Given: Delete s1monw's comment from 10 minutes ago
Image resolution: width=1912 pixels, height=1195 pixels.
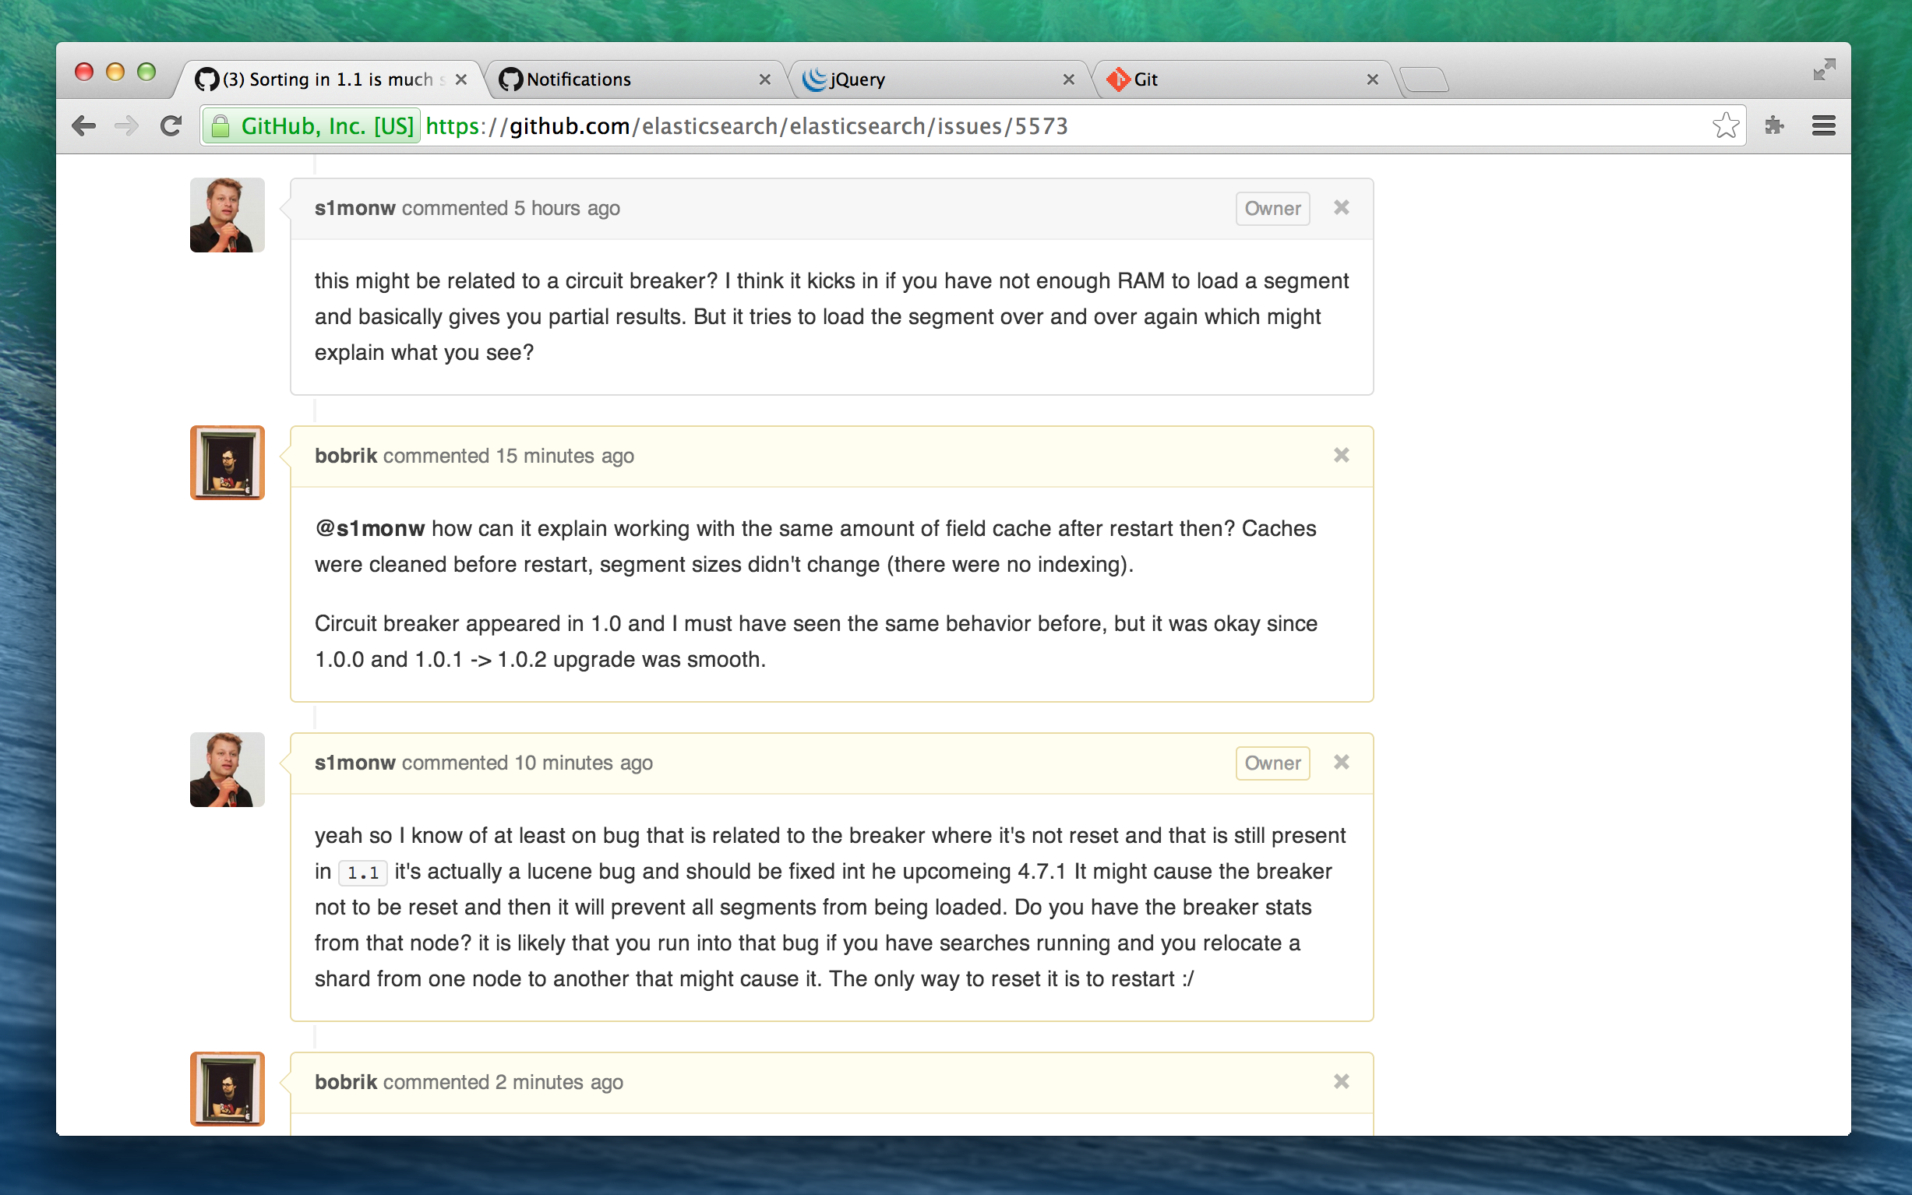Looking at the screenshot, I should 1342,762.
